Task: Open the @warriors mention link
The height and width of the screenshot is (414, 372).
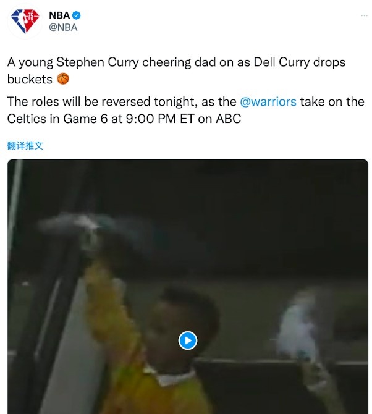Action: 268,102
